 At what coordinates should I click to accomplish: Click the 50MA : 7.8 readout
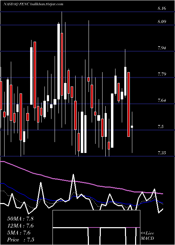click(20, 218)
